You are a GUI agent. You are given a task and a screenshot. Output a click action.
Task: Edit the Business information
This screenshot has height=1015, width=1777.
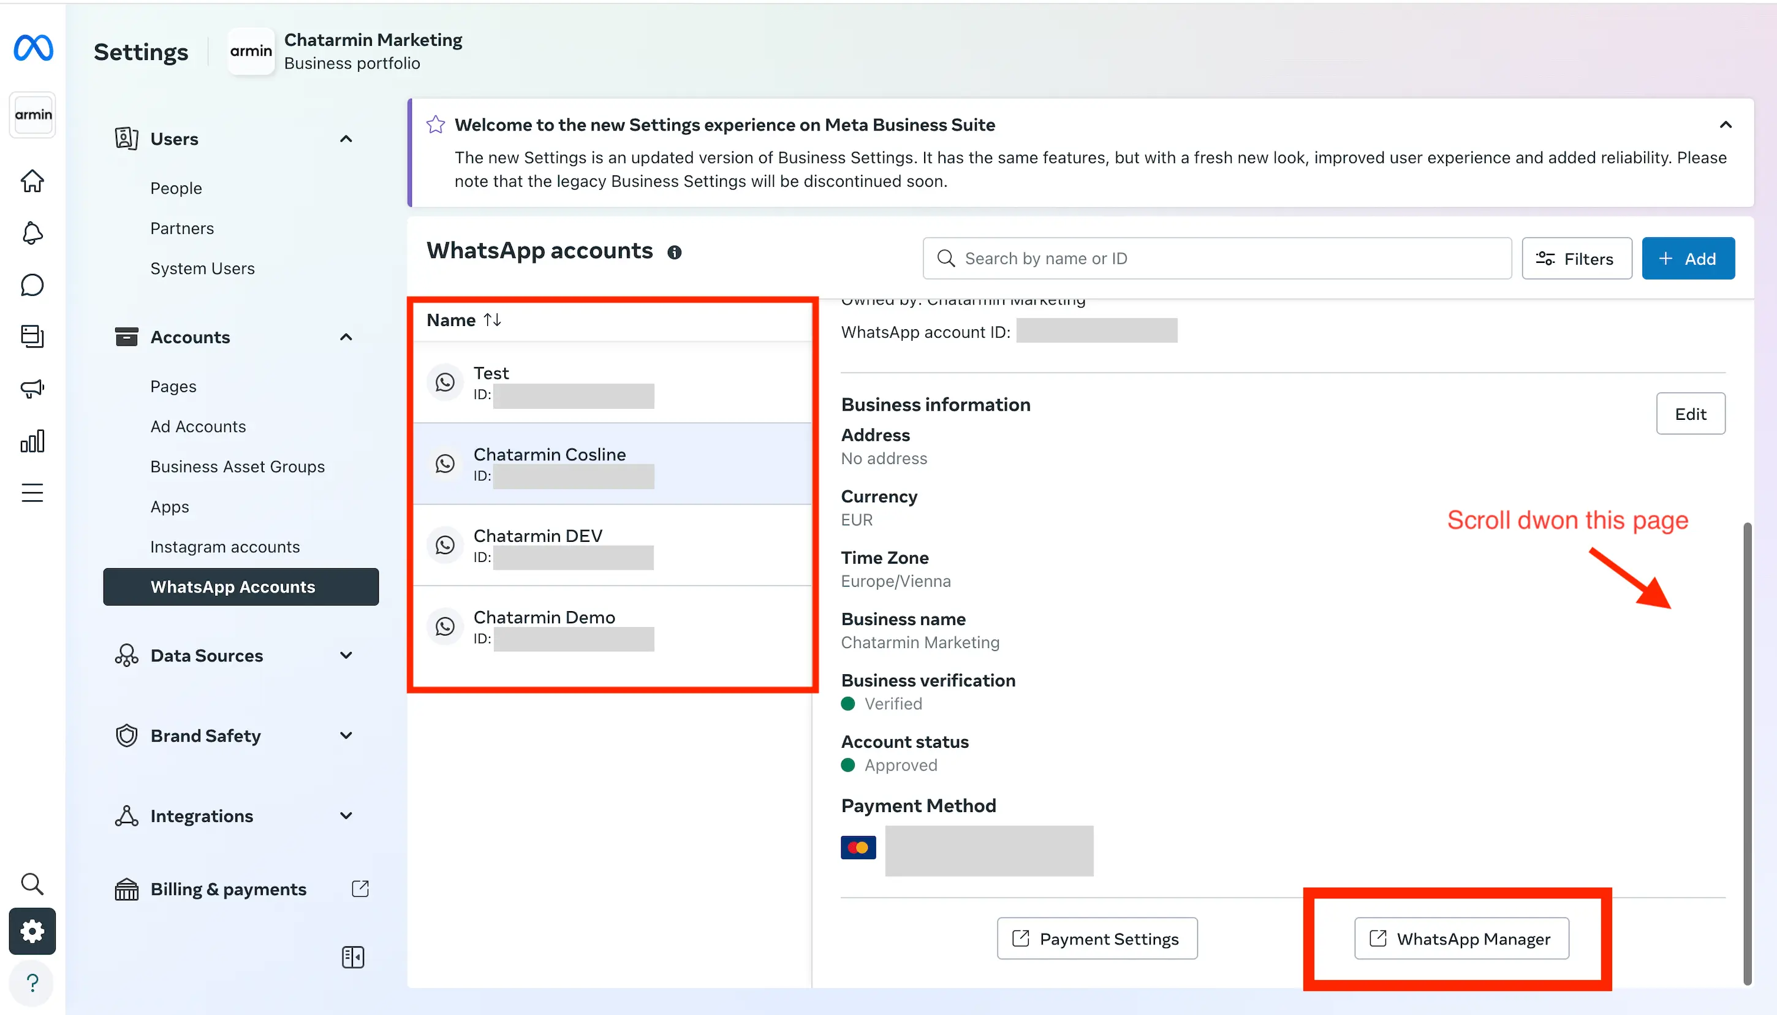click(1691, 414)
